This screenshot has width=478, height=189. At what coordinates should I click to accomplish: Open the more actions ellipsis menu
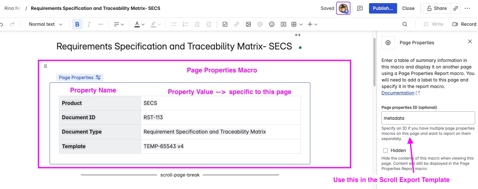point(467,8)
